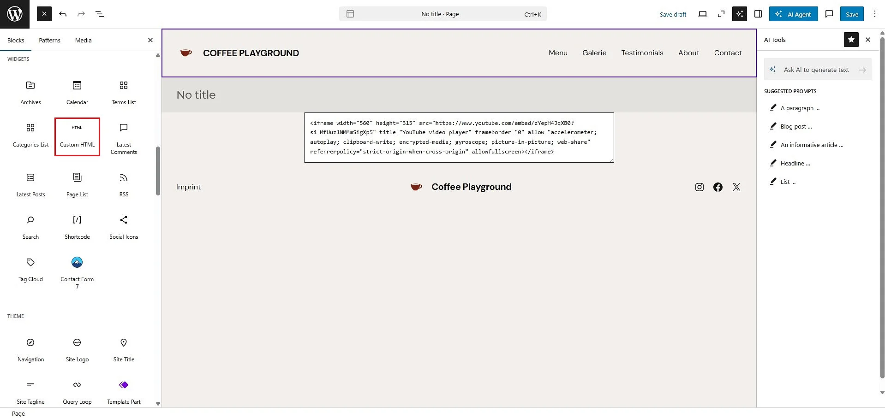Toggle fullscreen expand icon
The image size is (885, 418).
click(x=721, y=14)
